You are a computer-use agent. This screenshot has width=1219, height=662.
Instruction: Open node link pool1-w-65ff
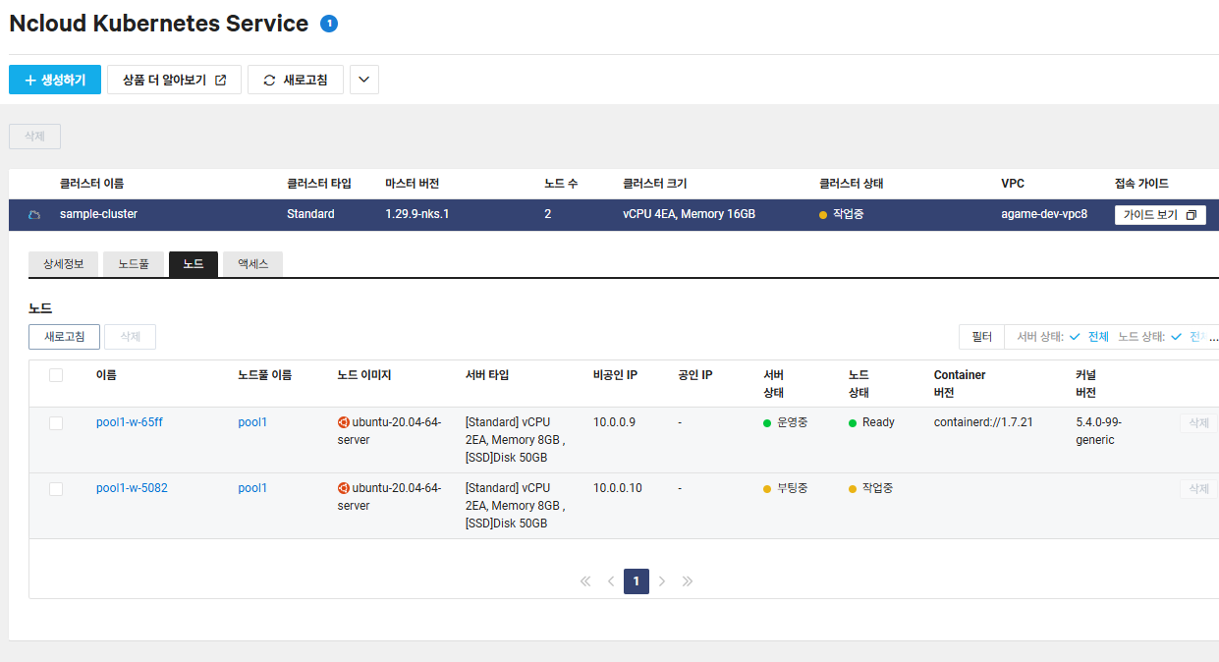(130, 422)
